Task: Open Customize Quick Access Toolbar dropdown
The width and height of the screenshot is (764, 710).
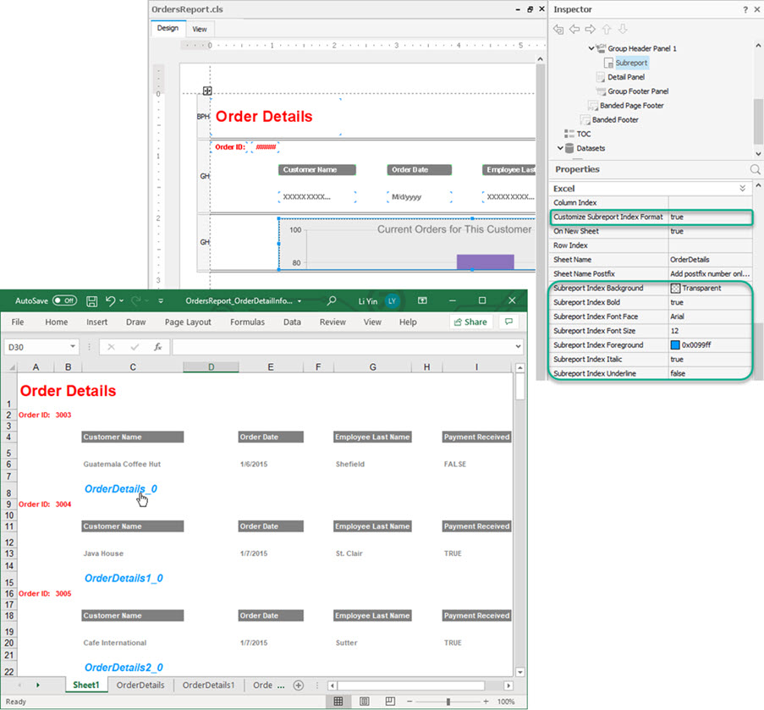Action: pyautogui.click(x=160, y=301)
